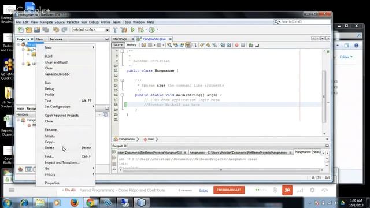Image resolution: width=370 pixels, height=208 pixels.
Task: Expand the Git submenu in context menu
Action: (x=94, y=168)
